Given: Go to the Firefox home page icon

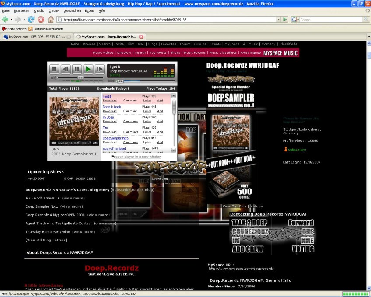Looking at the screenshot, I should tap(51, 20).
